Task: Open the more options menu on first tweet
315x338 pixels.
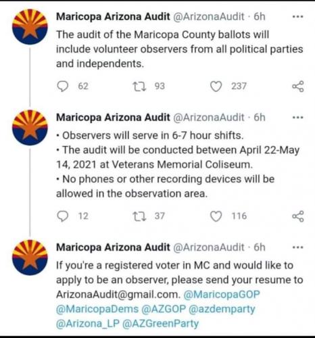Action: (x=297, y=17)
